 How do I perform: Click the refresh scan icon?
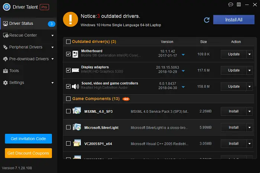(x=207, y=20)
